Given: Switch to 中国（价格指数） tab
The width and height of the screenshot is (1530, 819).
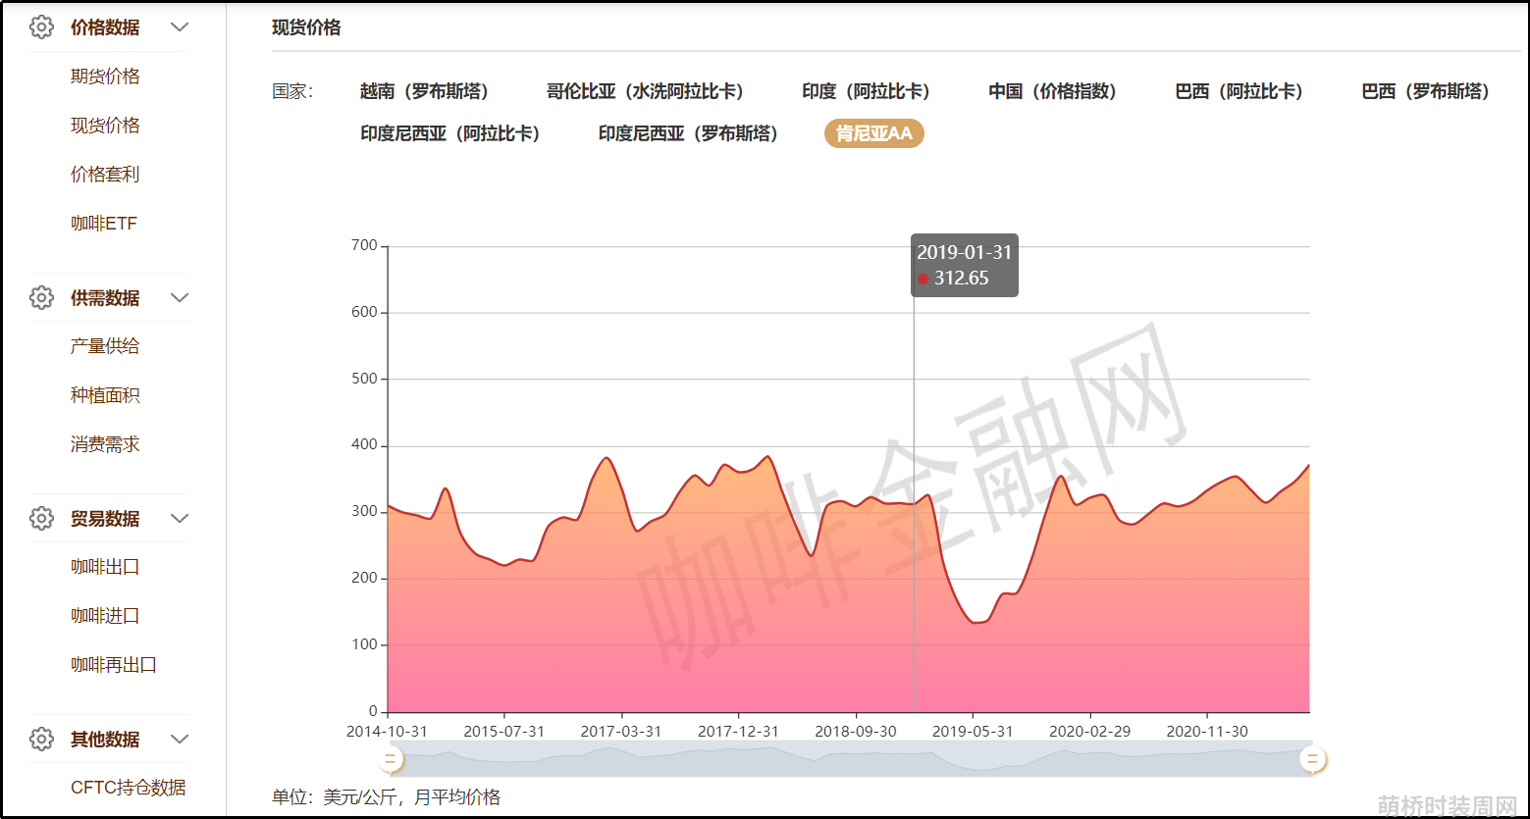Looking at the screenshot, I should click(x=1053, y=91).
